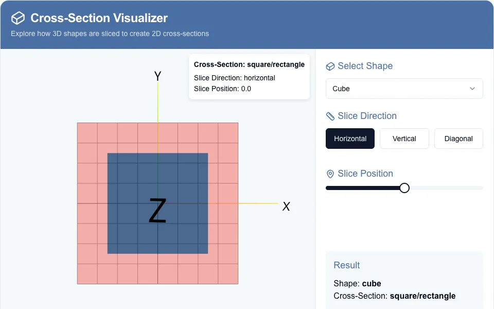The height and width of the screenshot is (309, 494).
Task: Click the map pin icon beside Slice Position
Action: click(330, 174)
